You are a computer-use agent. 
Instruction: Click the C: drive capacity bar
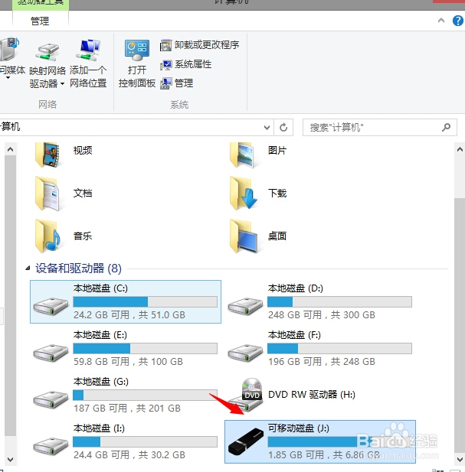coord(146,301)
